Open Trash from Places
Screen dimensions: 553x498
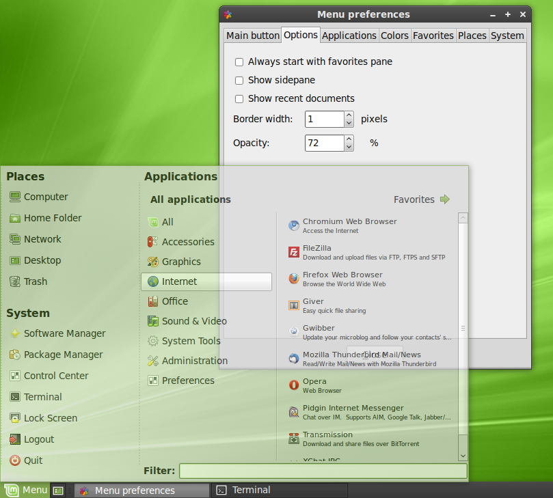tap(28, 281)
